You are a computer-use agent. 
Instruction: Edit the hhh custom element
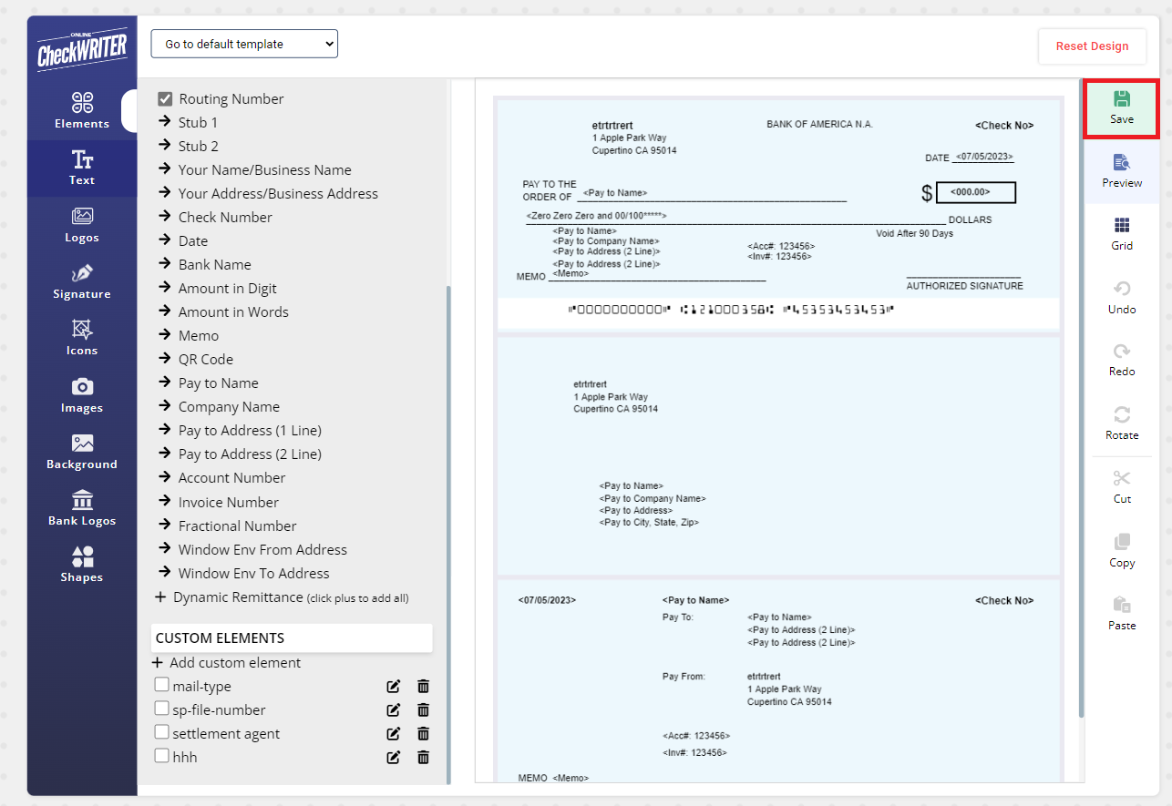coord(394,758)
